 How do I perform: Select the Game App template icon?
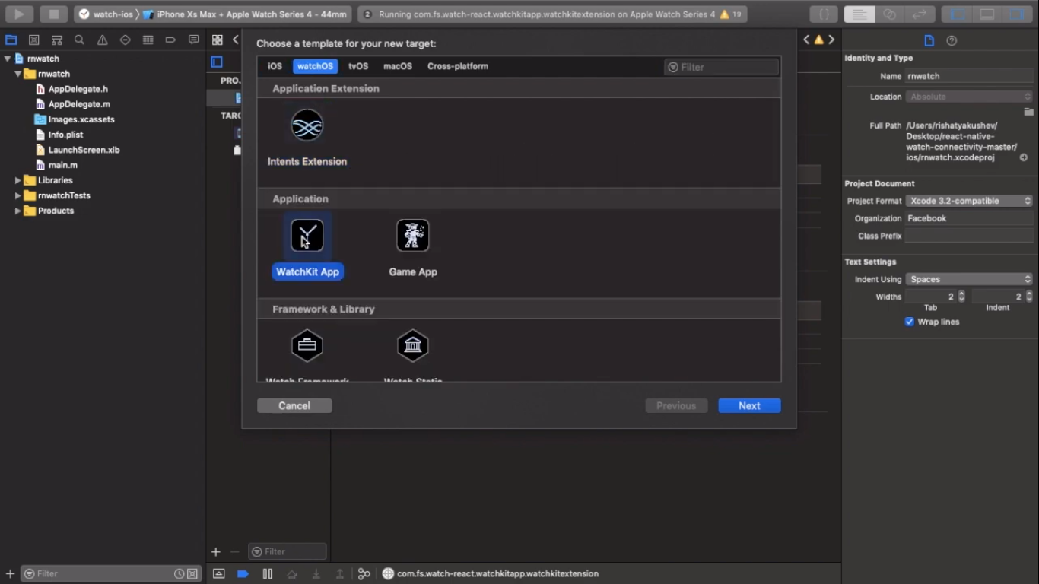[x=413, y=236]
